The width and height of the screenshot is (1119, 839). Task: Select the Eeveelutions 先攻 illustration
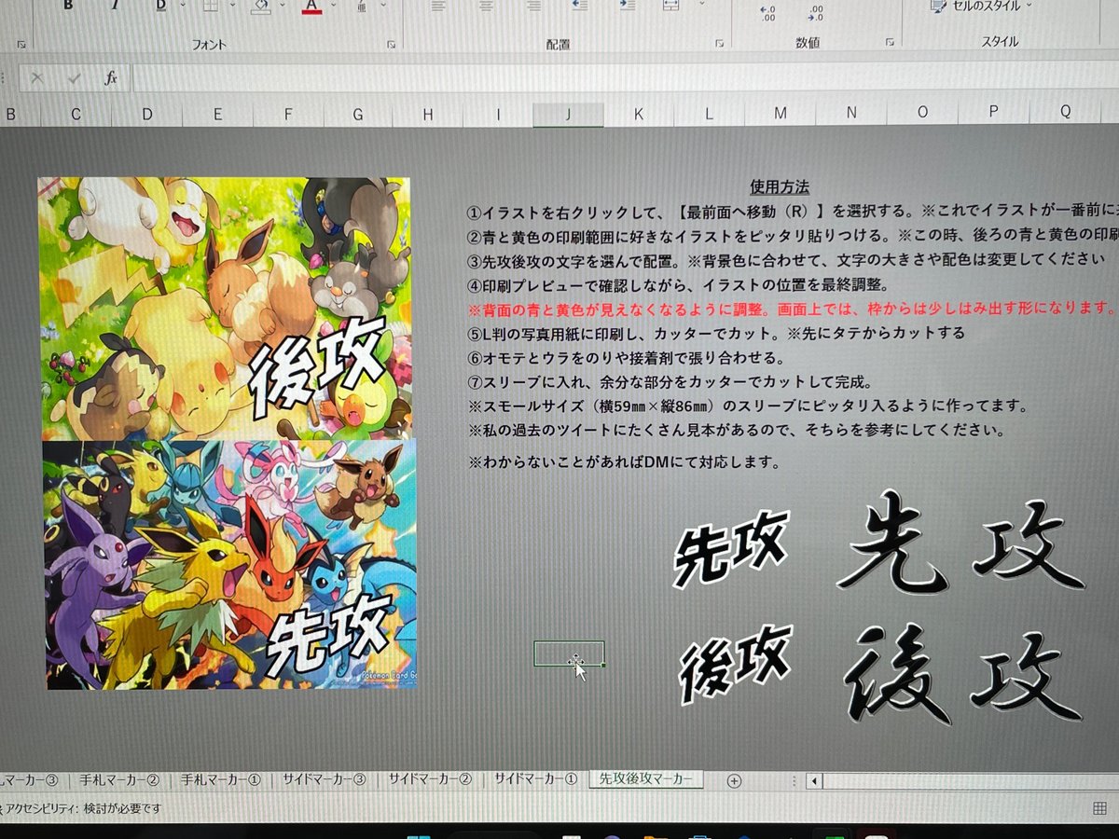pyautogui.click(x=230, y=565)
